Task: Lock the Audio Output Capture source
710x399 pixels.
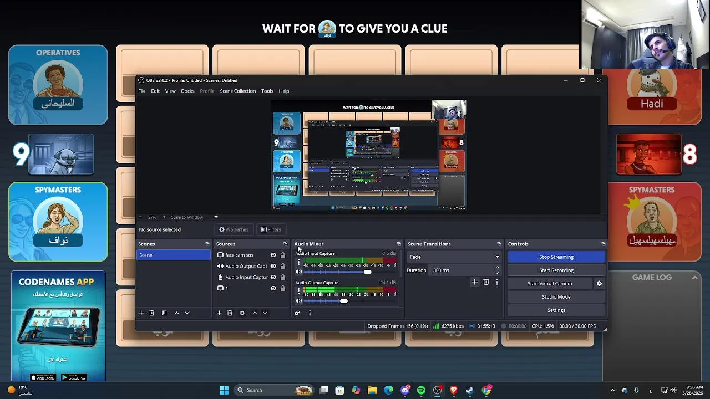Action: click(283, 266)
